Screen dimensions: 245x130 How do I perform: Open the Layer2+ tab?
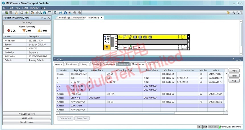pyautogui.click(x=152, y=64)
